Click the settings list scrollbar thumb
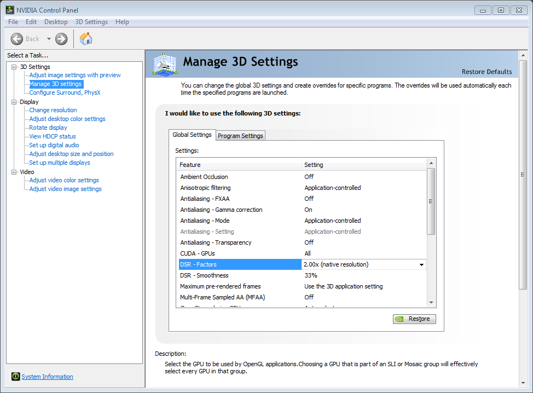Viewport: 533px width, 393px height. 431,201
